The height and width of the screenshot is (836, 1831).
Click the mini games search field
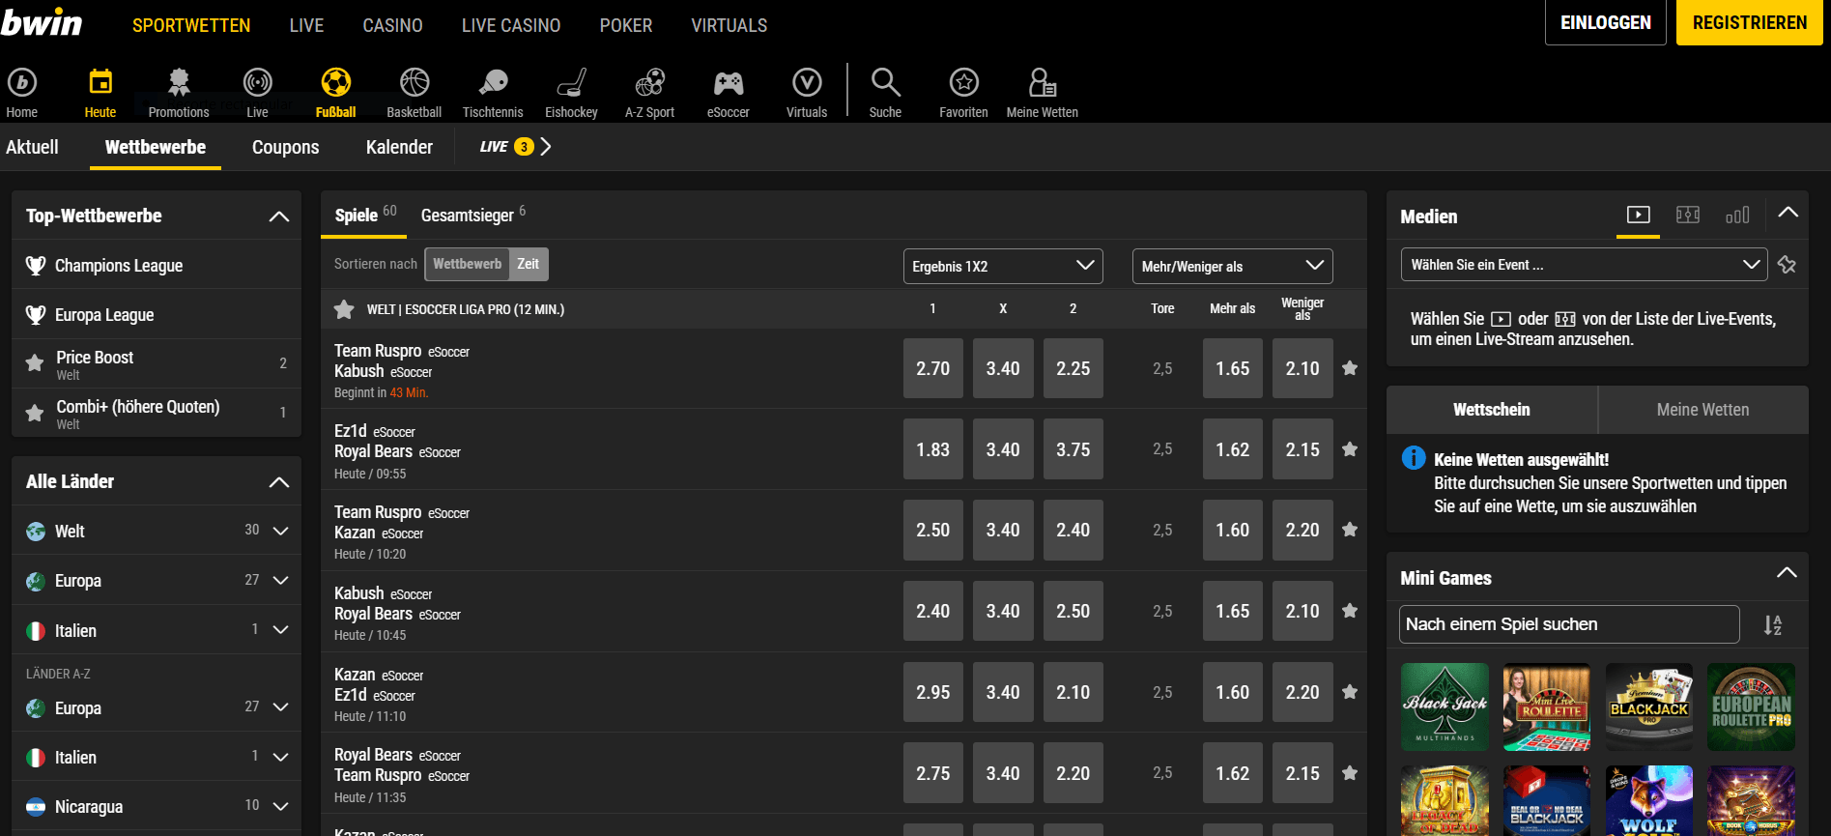[x=1569, y=624]
